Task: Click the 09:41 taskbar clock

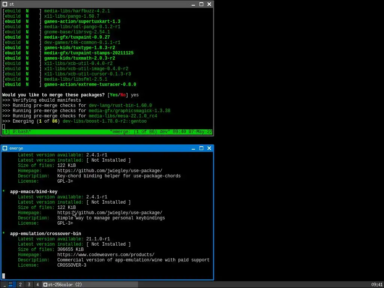Action: [x=376, y=285]
